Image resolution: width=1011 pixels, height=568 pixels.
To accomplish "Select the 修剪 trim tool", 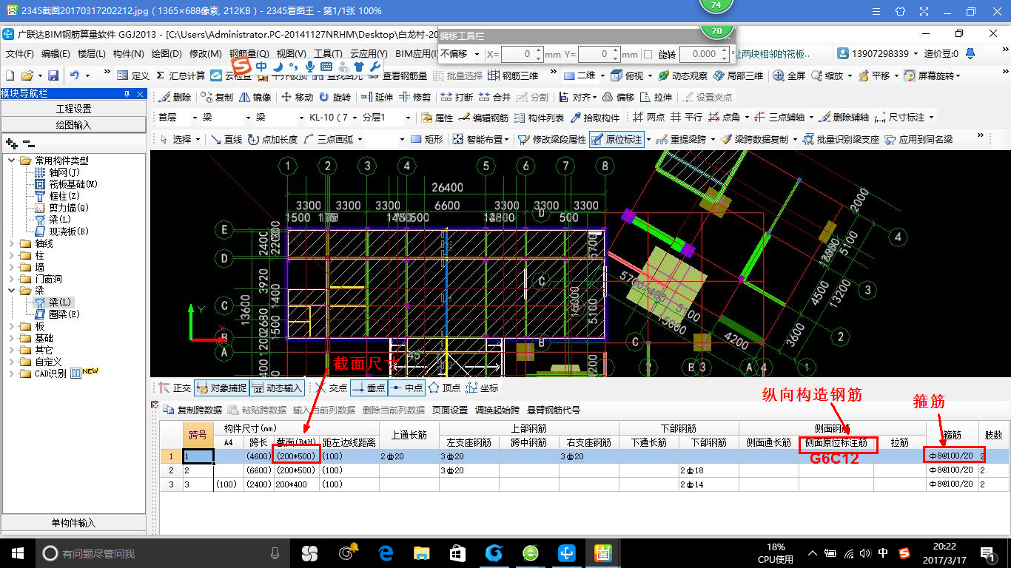I will coord(414,97).
